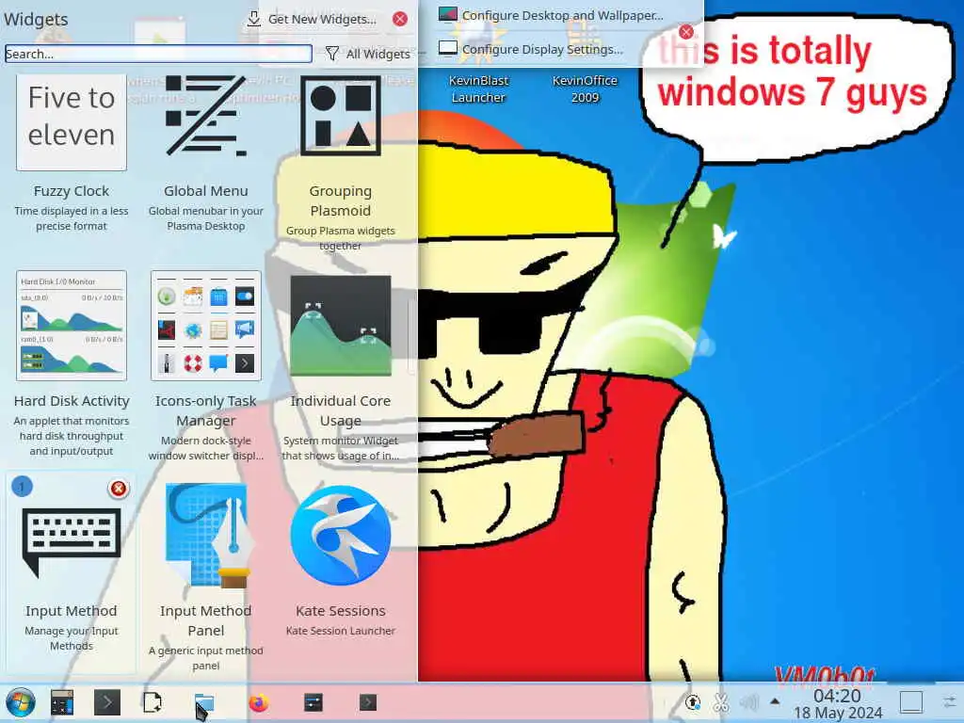Image resolution: width=964 pixels, height=723 pixels.
Task: Click the 'Hard Disk Activity' title text
Action: pos(72,401)
